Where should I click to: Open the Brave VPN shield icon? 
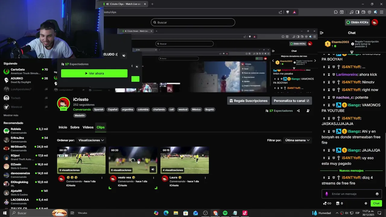click(x=369, y=12)
